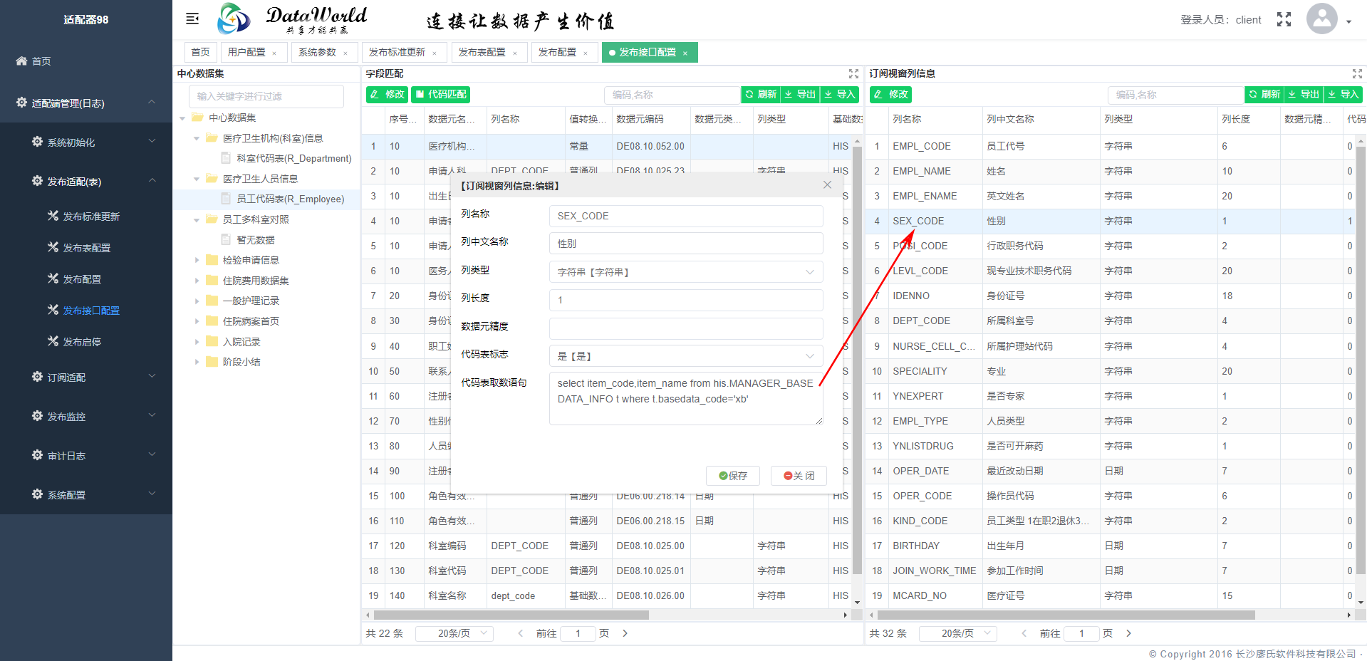Expand the user account dropdown arrow

[x=1348, y=22]
